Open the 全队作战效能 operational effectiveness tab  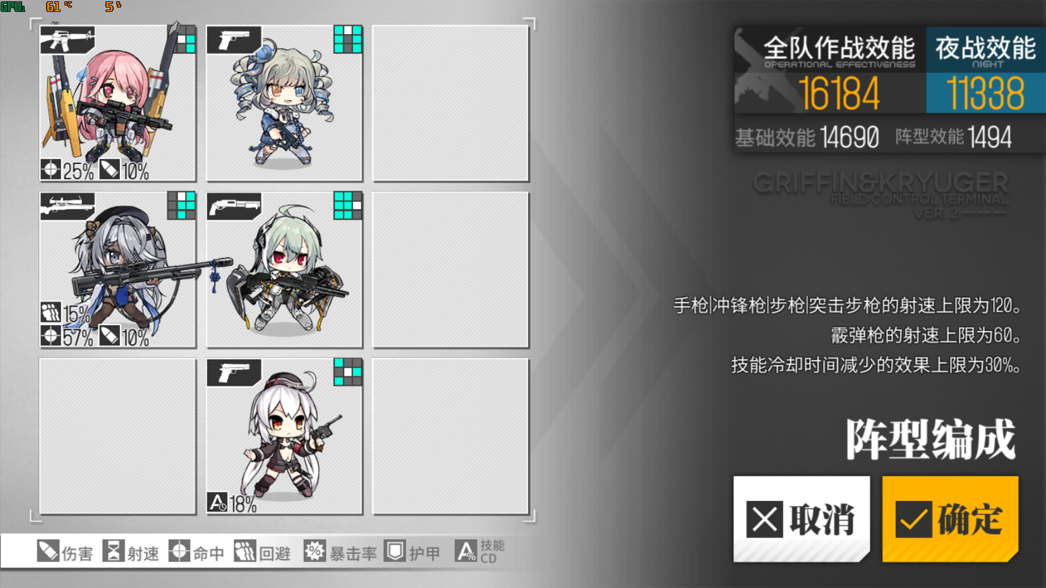(x=830, y=71)
